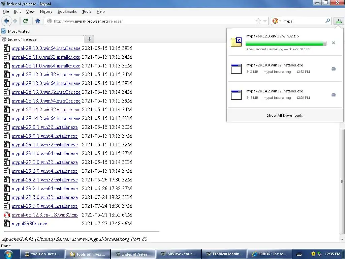345x259 pixels.
Task: Open Most Visited bookmarks folder
Action: pyautogui.click(x=15, y=31)
